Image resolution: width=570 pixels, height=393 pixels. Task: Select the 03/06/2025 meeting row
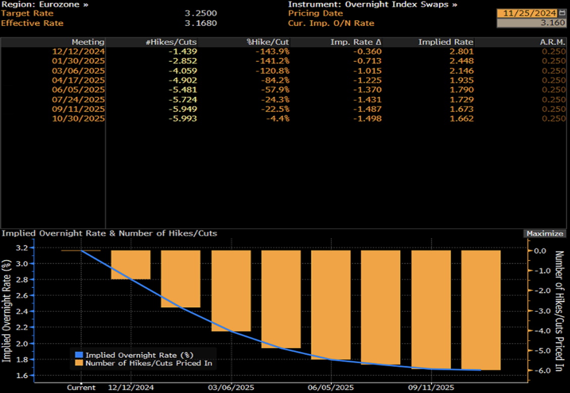(x=283, y=71)
